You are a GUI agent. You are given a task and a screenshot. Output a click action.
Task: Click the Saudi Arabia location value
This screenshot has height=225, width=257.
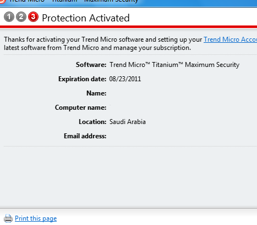pos(128,122)
